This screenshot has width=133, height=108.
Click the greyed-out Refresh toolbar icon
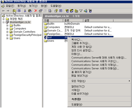(45, 11)
